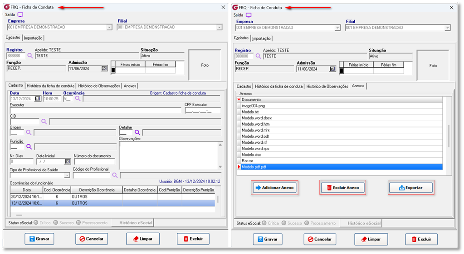Click the FRQ app logo in left window
Image resolution: width=464 pixels, height=254 pixels.
[x=6, y=7]
